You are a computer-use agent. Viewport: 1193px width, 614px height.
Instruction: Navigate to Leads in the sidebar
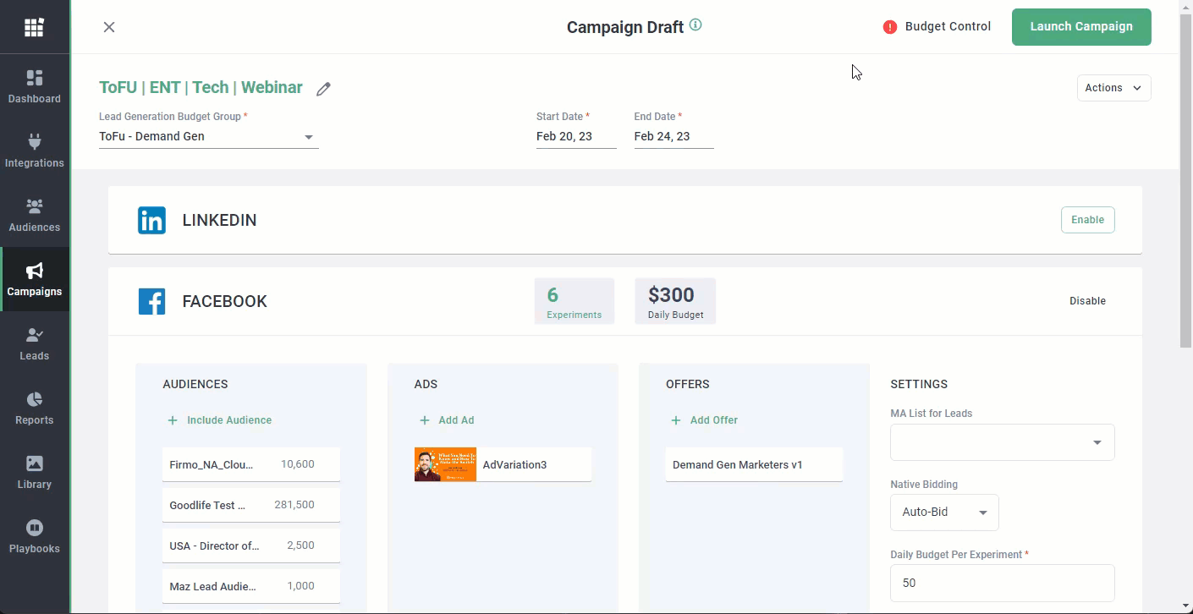[35, 343]
